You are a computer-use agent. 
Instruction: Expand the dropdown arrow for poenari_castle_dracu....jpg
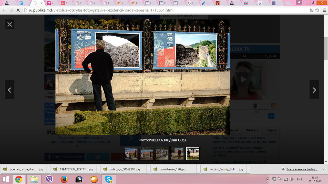(x=49, y=169)
